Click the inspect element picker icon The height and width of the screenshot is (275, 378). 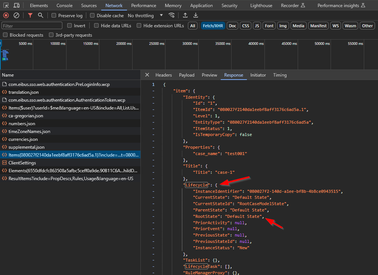tap(6, 6)
